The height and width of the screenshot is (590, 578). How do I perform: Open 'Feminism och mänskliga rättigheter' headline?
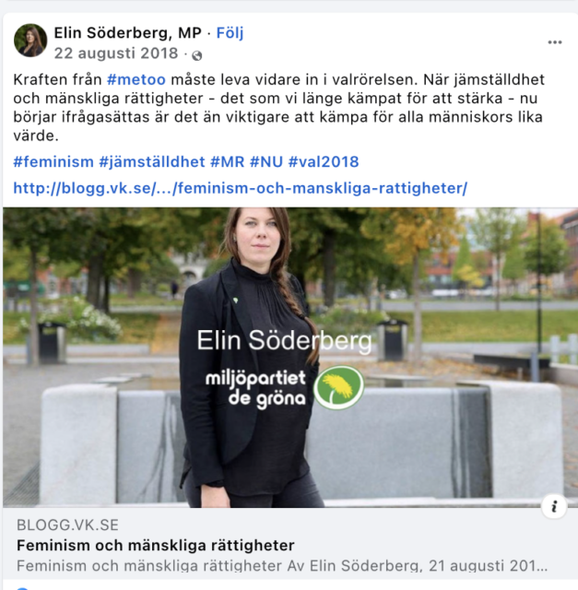click(x=156, y=545)
